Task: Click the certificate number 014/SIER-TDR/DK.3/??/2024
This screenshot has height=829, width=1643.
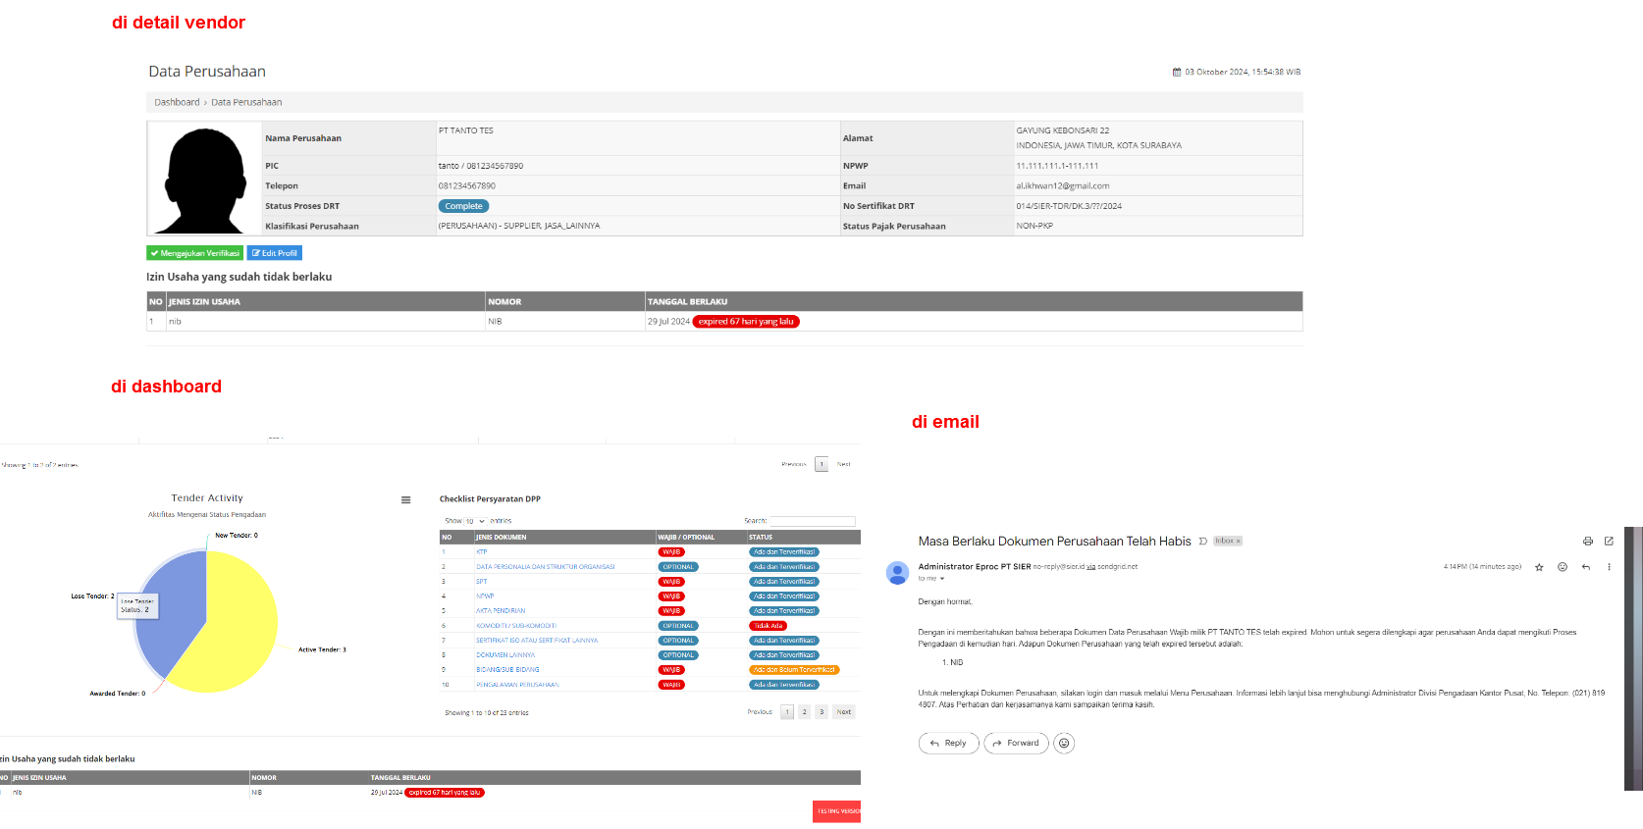Action: 1069,206
